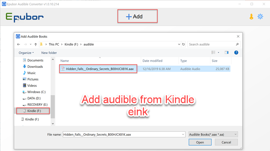The width and height of the screenshot is (270, 151).
Task: Click the Audible Audio type cell
Action: click(190, 69)
